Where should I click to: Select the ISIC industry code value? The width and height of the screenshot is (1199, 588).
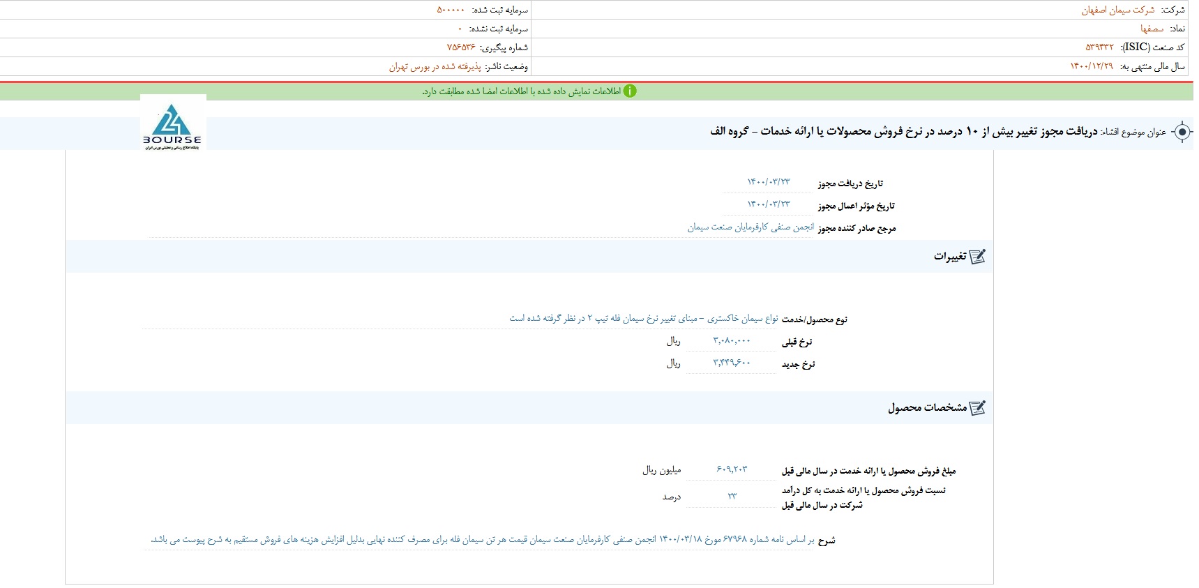[x=1099, y=47]
